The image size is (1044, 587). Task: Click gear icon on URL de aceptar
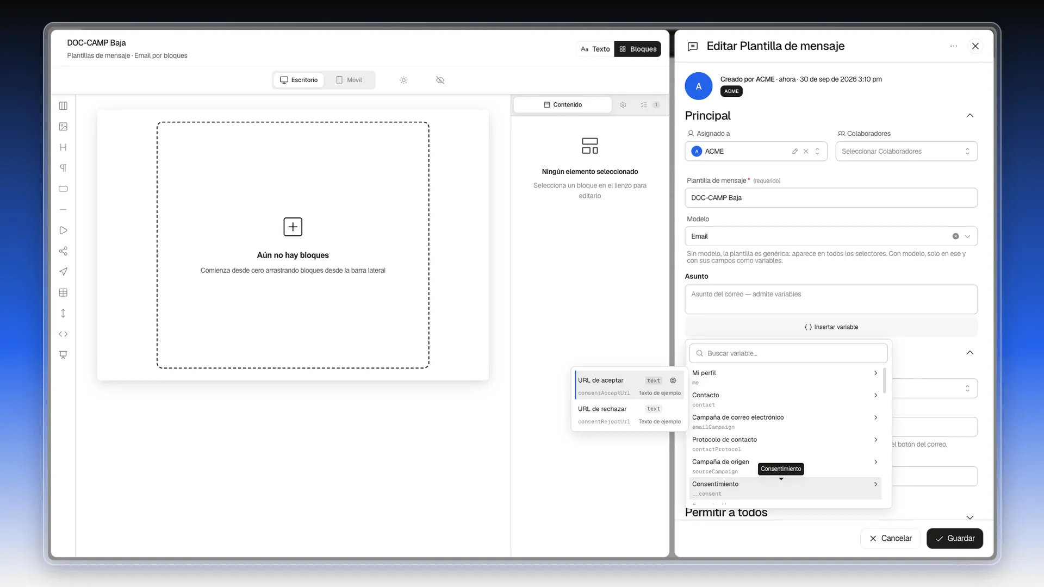673,380
